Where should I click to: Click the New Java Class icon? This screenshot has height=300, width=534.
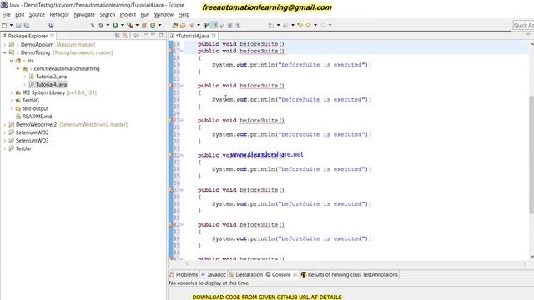(153, 25)
